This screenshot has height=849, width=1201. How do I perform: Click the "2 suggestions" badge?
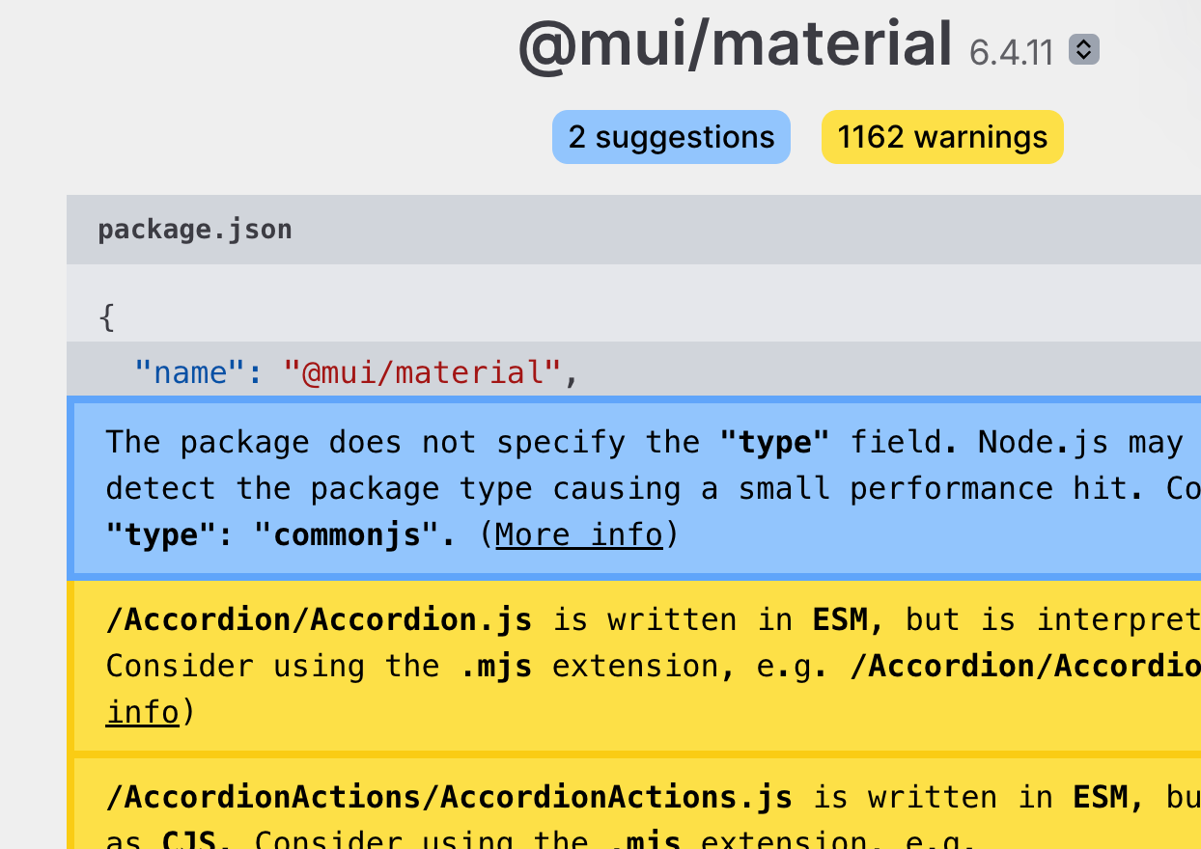(x=671, y=137)
